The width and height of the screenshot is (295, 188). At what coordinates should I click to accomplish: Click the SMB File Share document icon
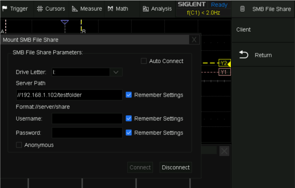pyautogui.click(x=242, y=9)
